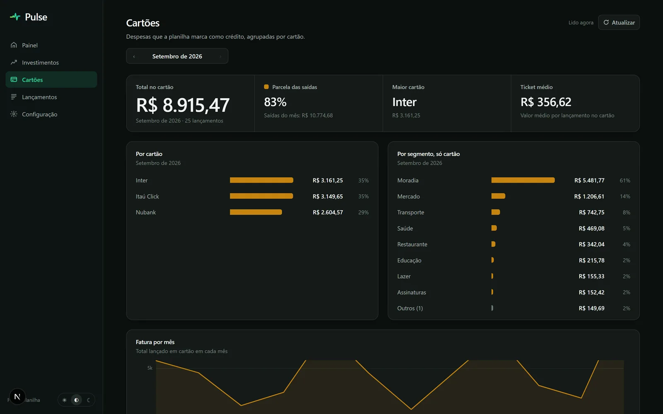Click the 'R$ 1.206,61' amount
Image resolution: width=663 pixels, height=414 pixels.
coord(589,196)
